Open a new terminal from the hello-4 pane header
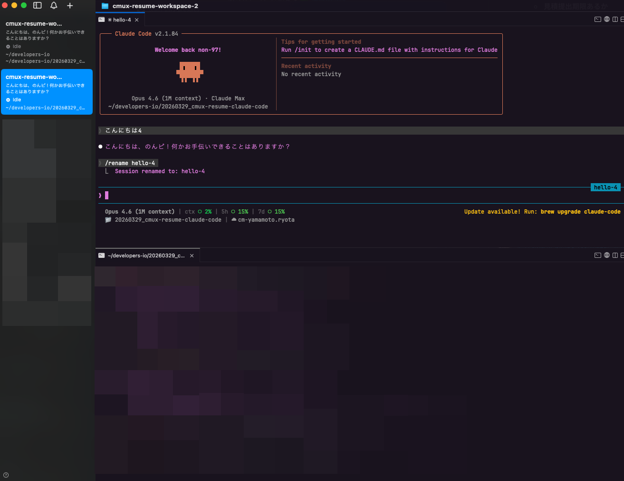 pyautogui.click(x=597, y=19)
